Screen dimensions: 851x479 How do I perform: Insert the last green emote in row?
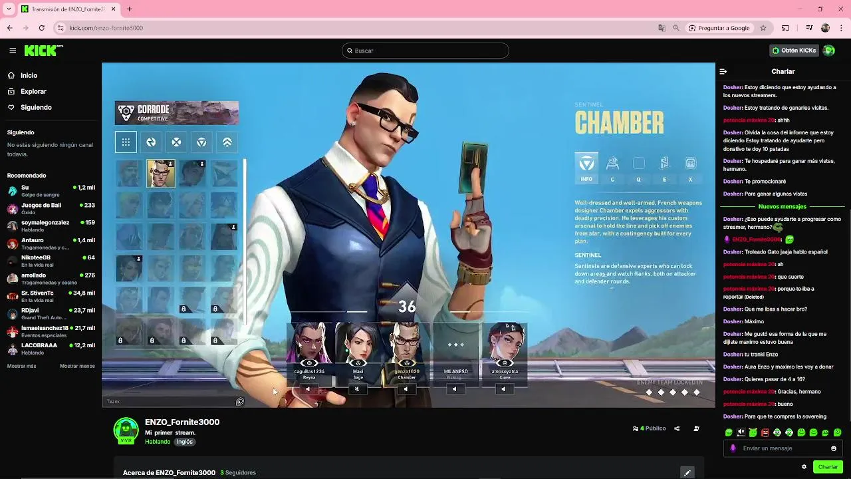(837, 432)
